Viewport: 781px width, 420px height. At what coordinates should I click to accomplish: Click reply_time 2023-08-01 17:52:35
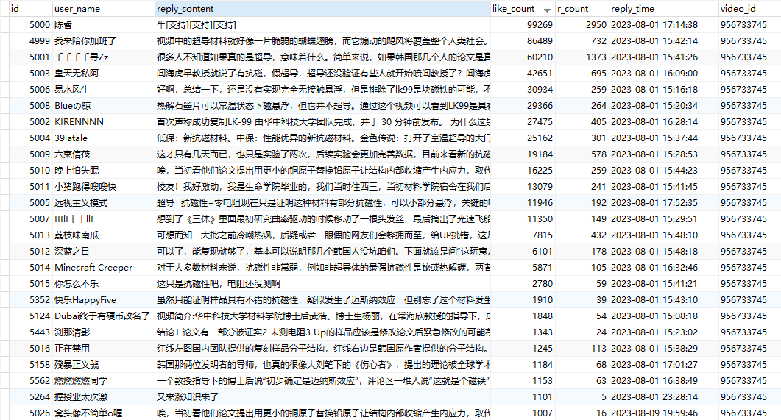click(654, 202)
